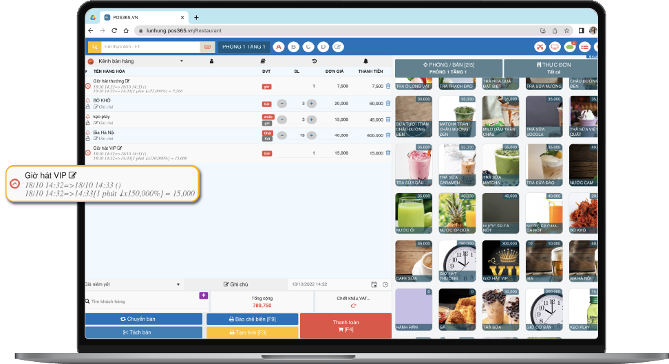The width and height of the screenshot is (669, 364).
Task: Open the green cloud sync icon
Action: [x=570, y=47]
